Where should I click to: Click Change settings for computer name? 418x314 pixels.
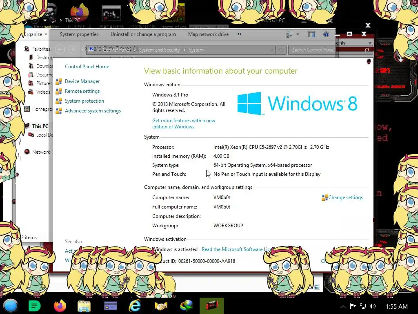pyautogui.click(x=345, y=197)
